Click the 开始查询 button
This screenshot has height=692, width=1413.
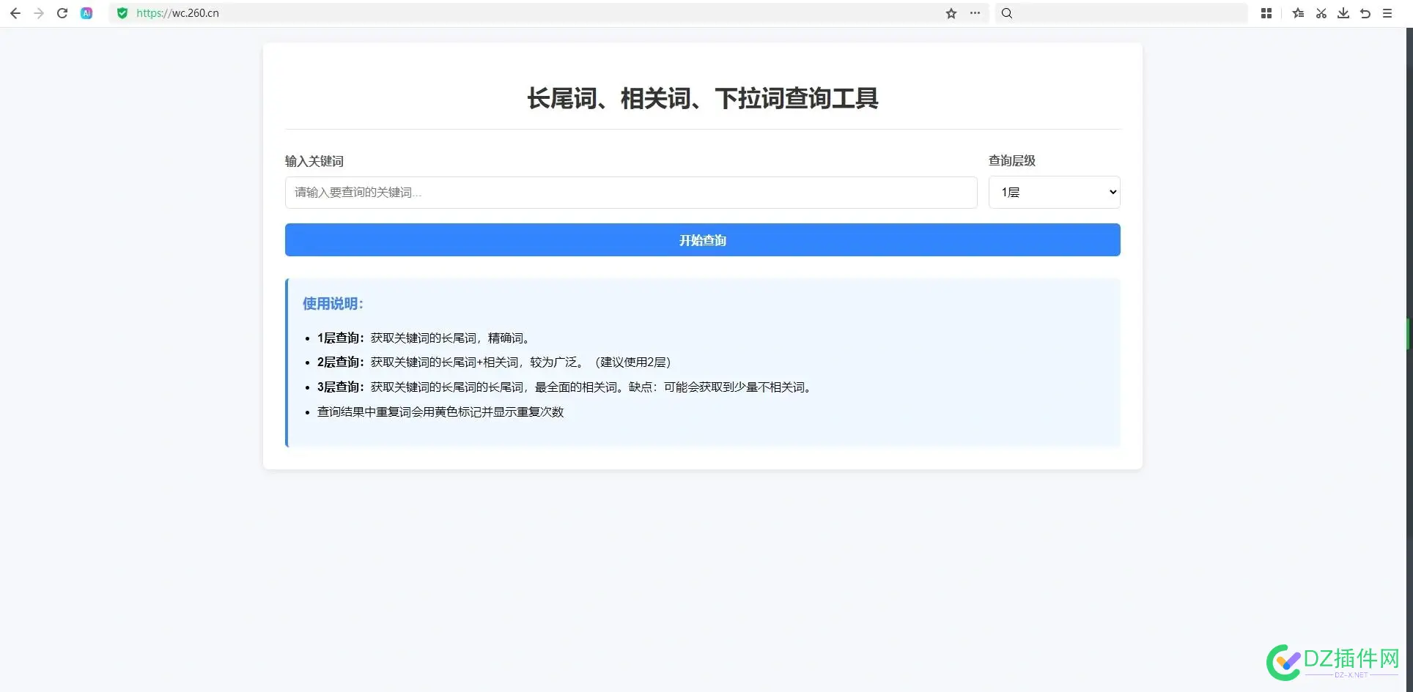[701, 239]
